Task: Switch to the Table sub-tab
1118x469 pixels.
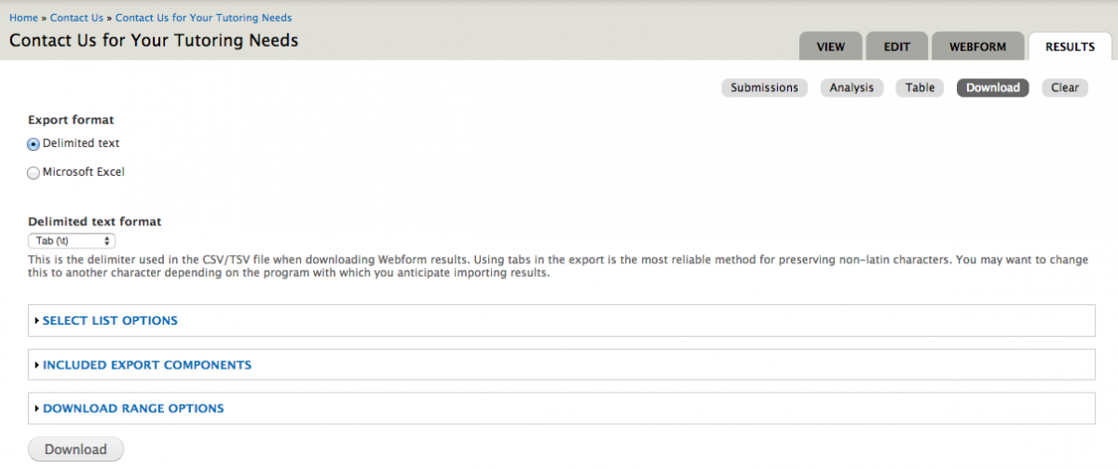Action: 920,87
